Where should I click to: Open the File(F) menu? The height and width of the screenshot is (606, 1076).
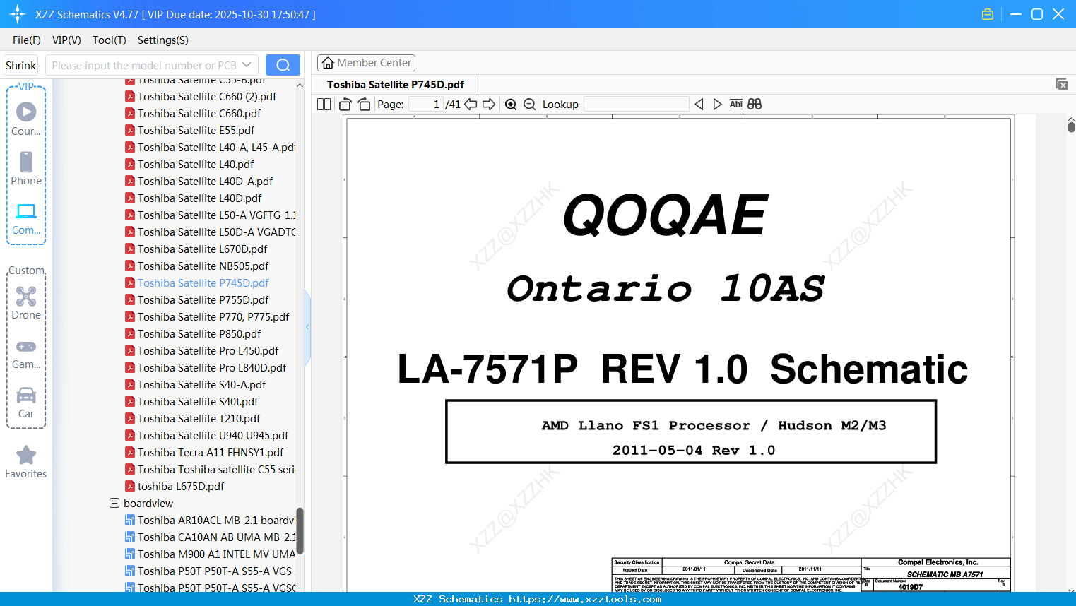coord(27,40)
